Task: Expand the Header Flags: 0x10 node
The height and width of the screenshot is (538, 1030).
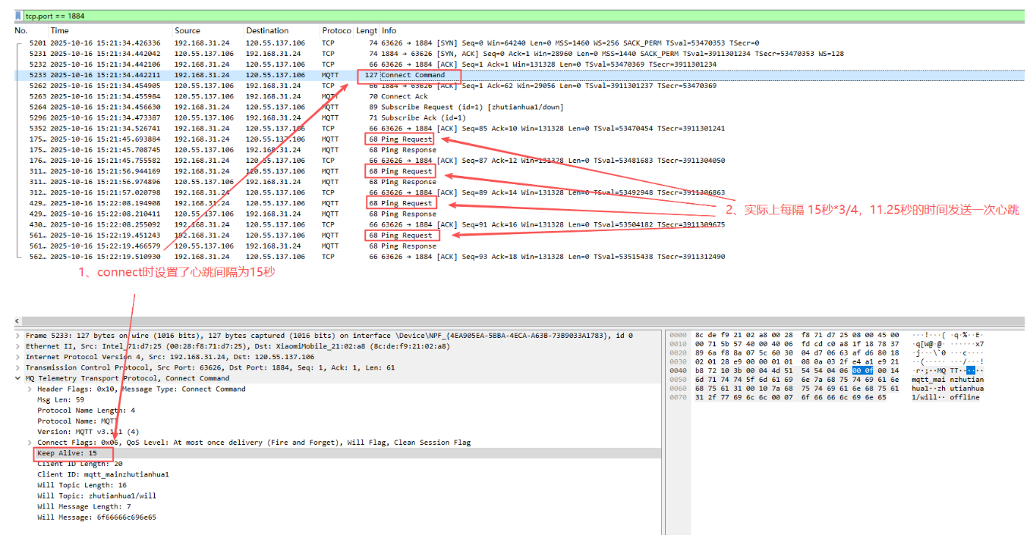Action: (30, 389)
